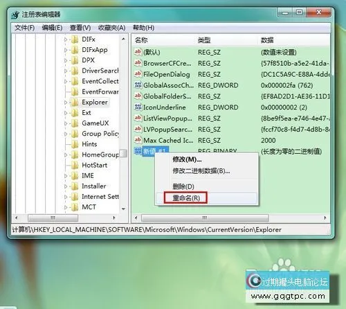Click the BrowserCFCre... string value icon
Image resolution: width=346 pixels, height=309 pixels.
138,63
